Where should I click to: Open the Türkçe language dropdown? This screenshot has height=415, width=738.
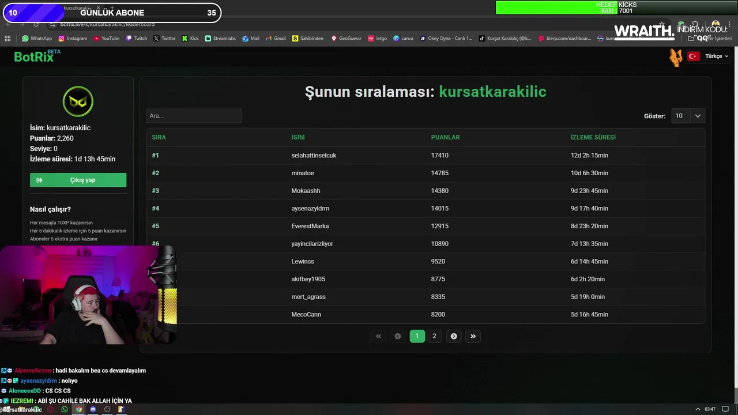[717, 56]
